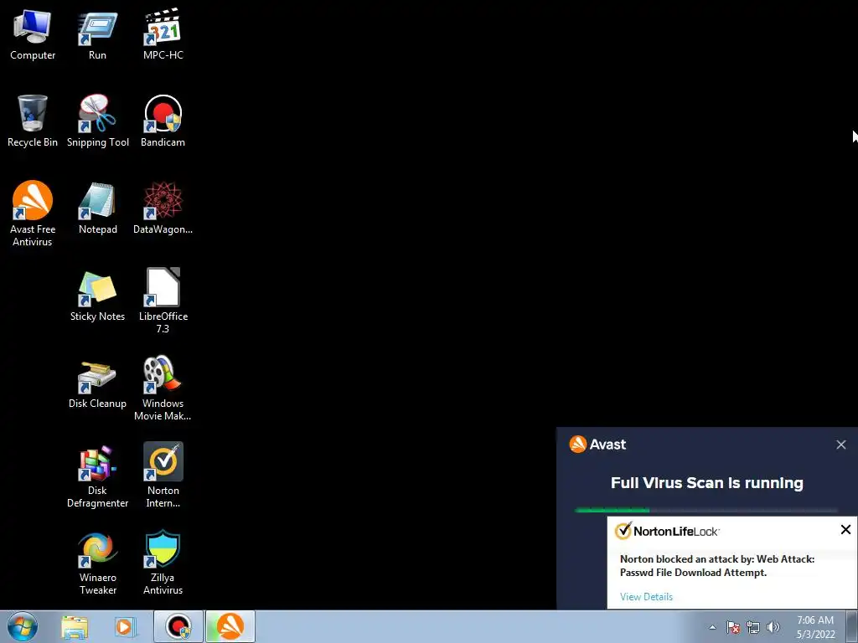Viewport: 858px width, 643px height.
Task: Select the Run shortcut icon
Action: 97,33
